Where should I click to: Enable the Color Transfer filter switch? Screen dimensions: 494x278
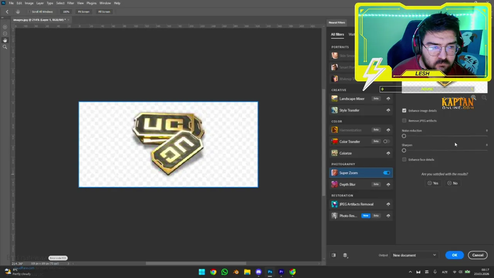pyautogui.click(x=386, y=141)
